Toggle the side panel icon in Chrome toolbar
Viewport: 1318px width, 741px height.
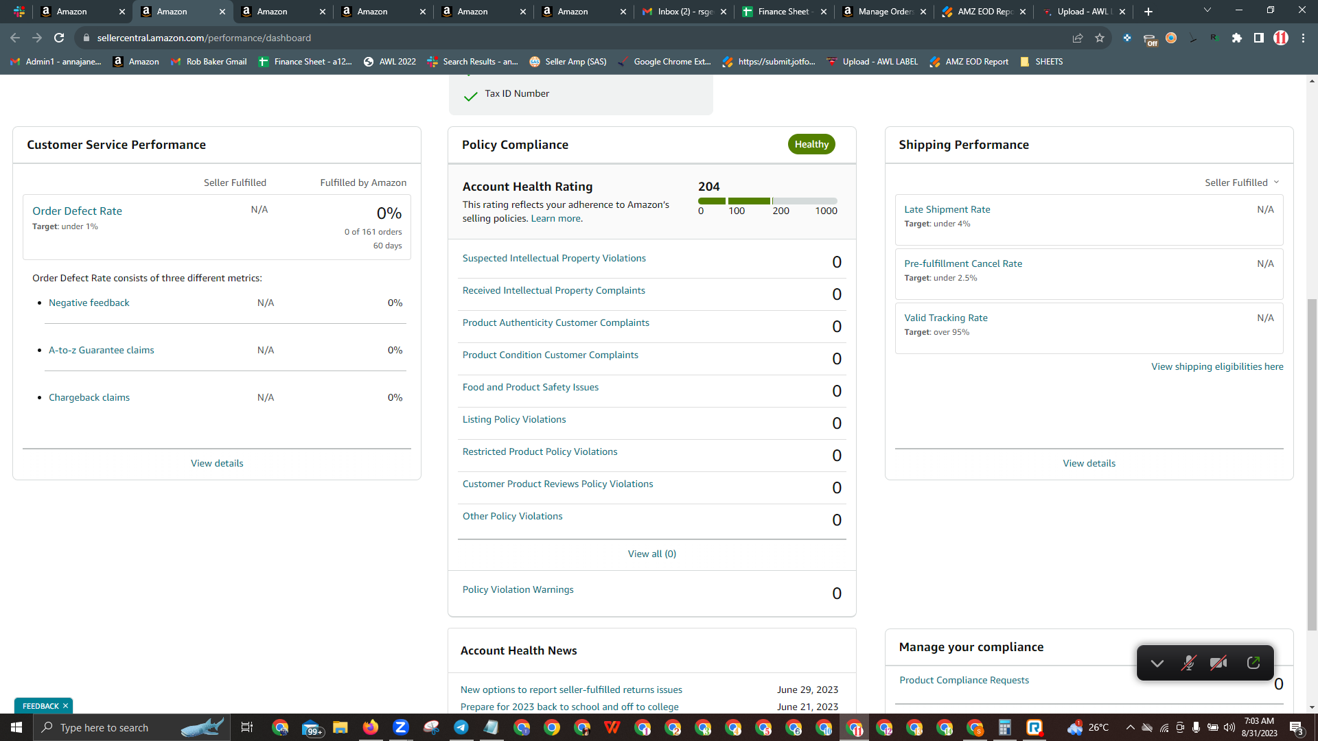(1258, 38)
